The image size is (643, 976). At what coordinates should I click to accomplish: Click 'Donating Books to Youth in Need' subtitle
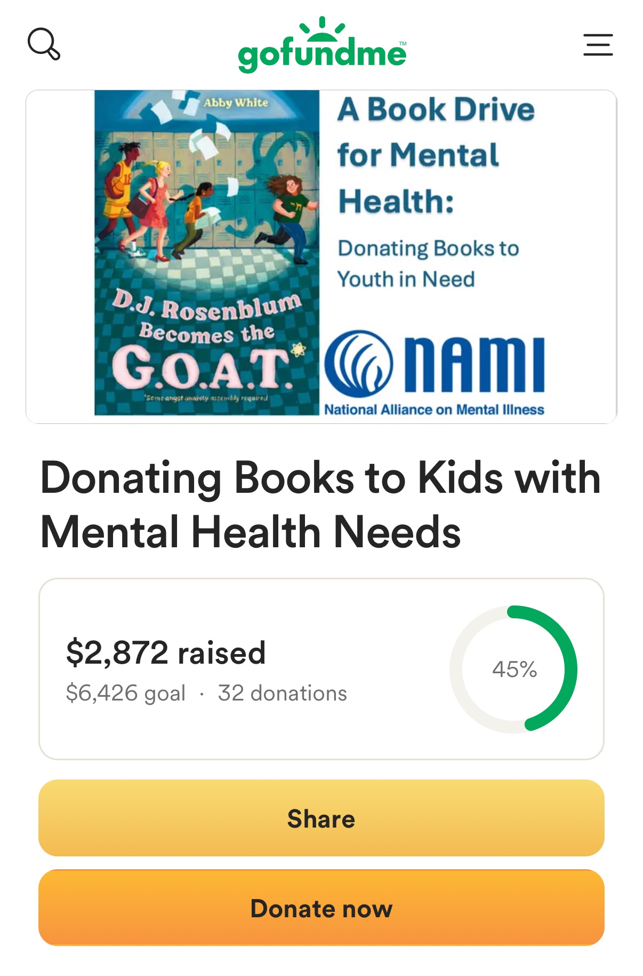pos(428,264)
